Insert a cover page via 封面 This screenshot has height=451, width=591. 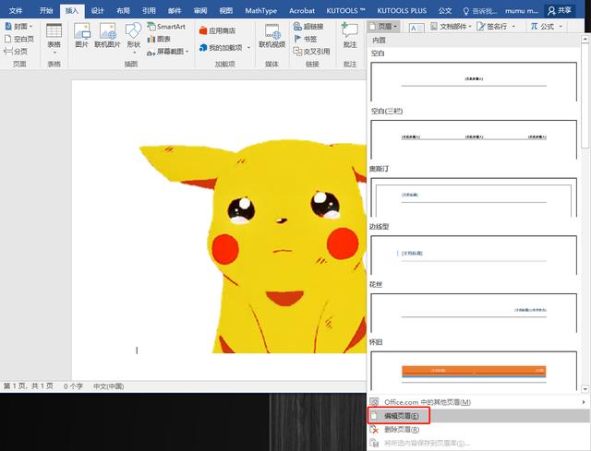[x=18, y=27]
